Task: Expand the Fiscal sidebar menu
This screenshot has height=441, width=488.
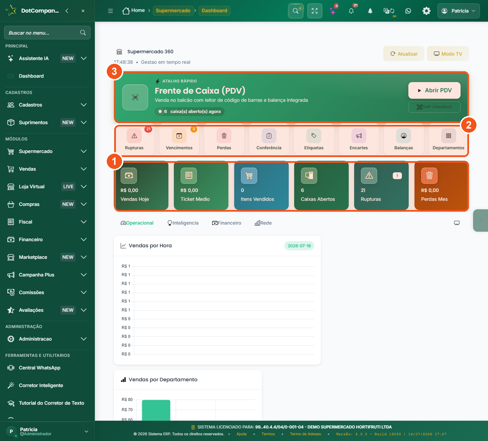Action: coord(47,222)
